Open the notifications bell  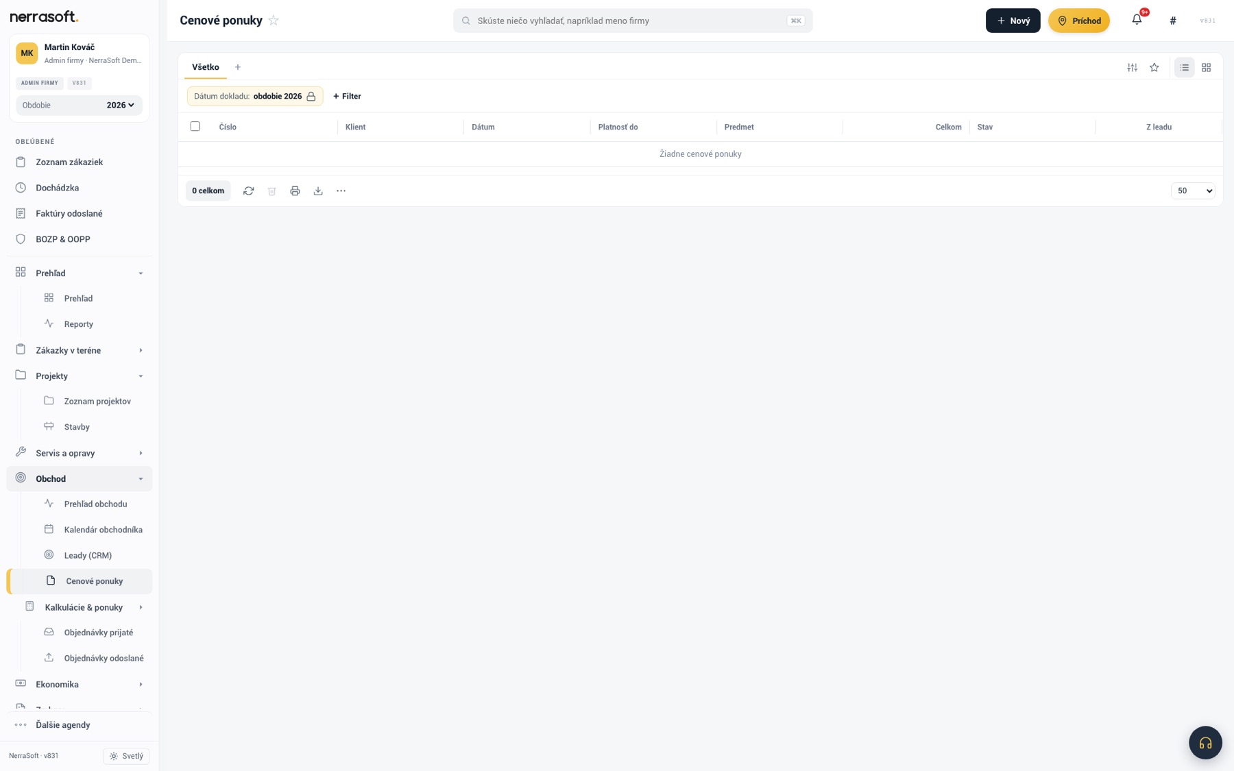[1137, 20]
